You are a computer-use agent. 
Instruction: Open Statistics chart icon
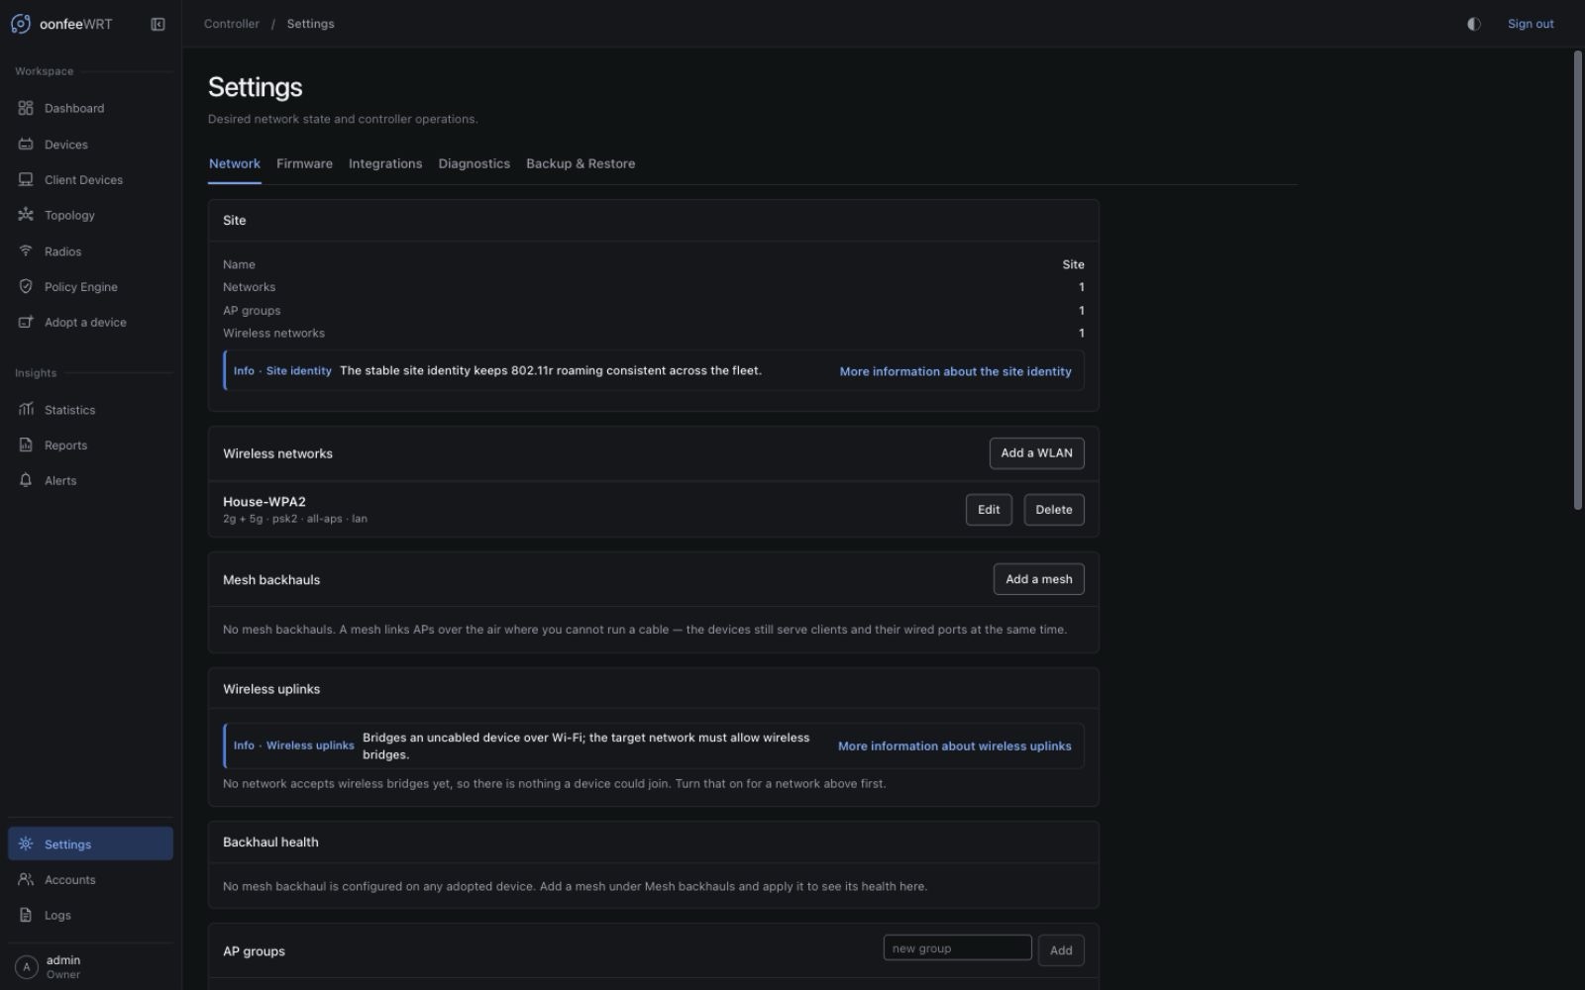click(26, 410)
